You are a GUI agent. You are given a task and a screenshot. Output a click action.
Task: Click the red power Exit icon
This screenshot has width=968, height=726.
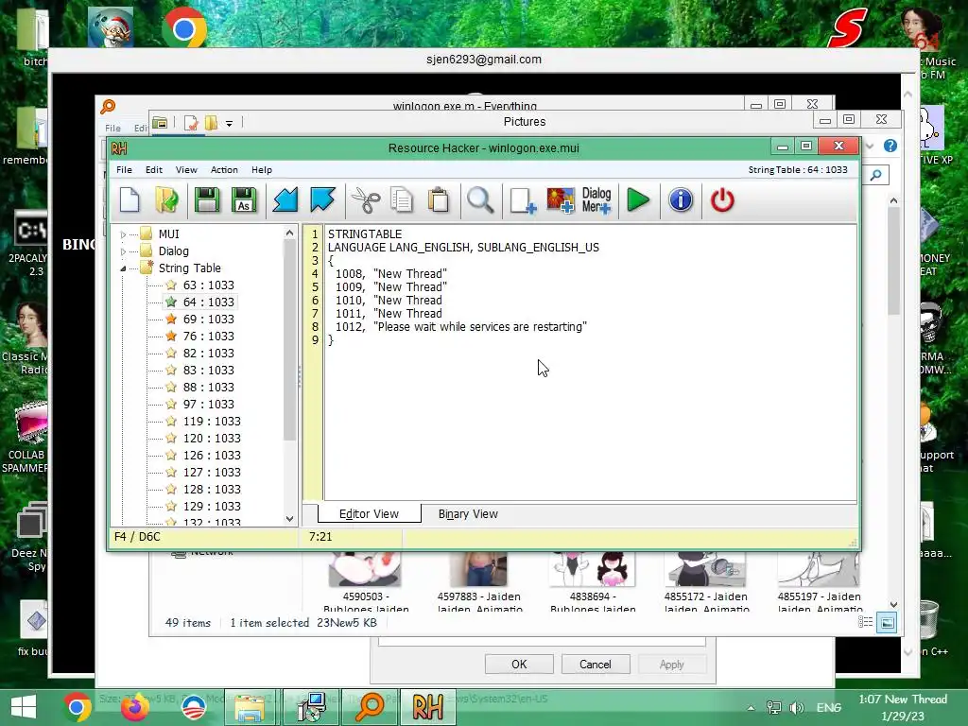point(722,200)
